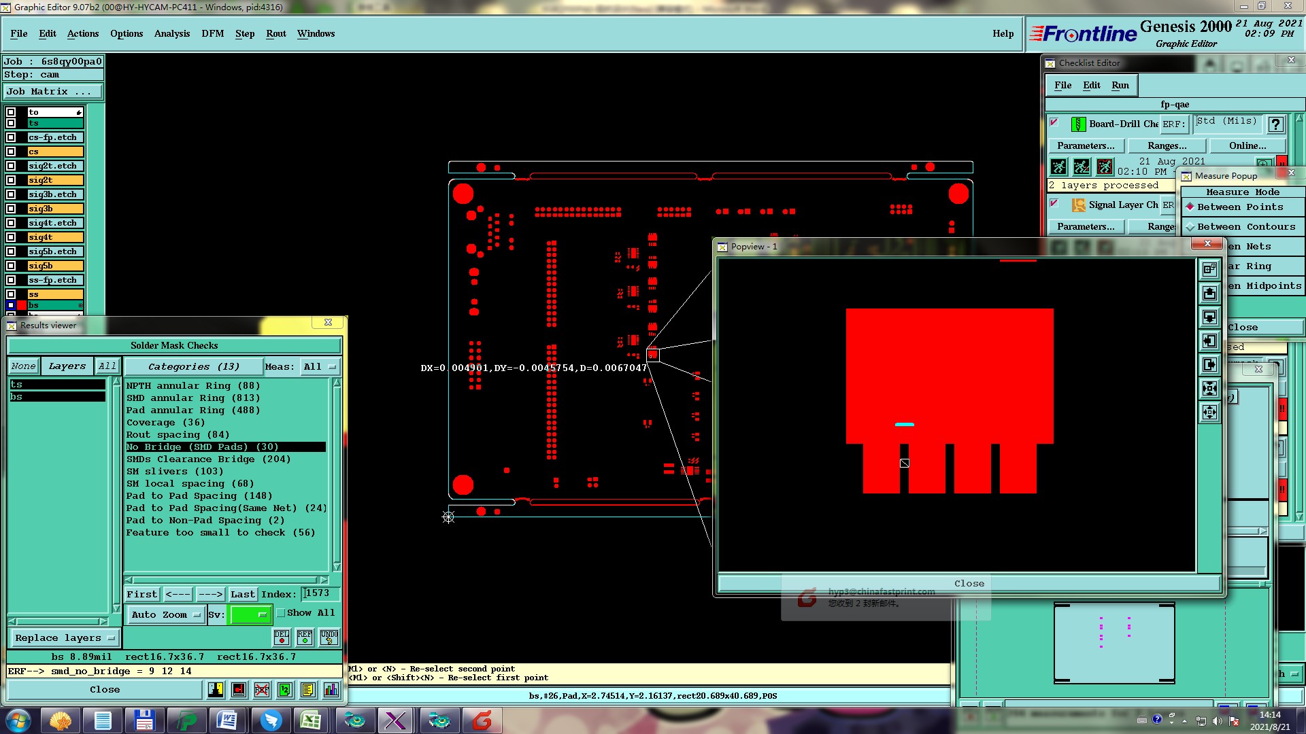Click the REF green dot icon
The image size is (1306, 734).
pos(305,637)
